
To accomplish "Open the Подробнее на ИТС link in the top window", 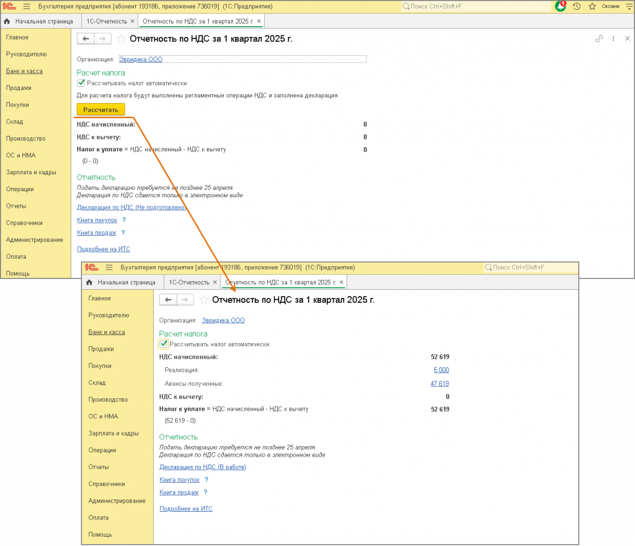I will pos(104,249).
